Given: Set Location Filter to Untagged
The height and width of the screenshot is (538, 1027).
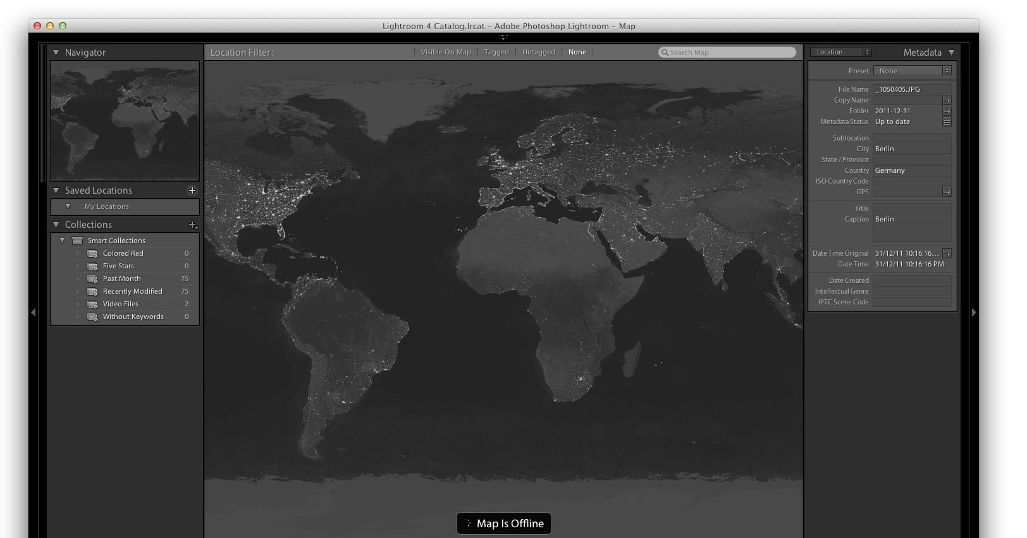Looking at the screenshot, I should pyautogui.click(x=538, y=53).
